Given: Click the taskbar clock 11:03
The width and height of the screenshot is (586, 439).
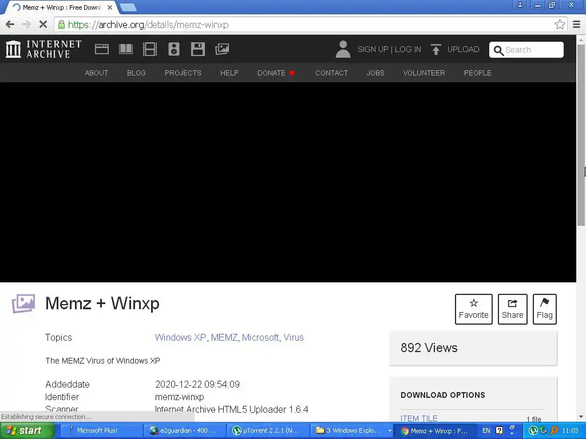Looking at the screenshot, I should click(x=571, y=431).
